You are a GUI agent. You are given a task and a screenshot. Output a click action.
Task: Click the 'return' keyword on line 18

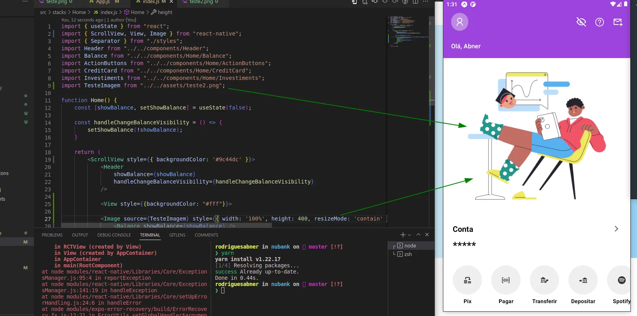pyautogui.click(x=84, y=152)
